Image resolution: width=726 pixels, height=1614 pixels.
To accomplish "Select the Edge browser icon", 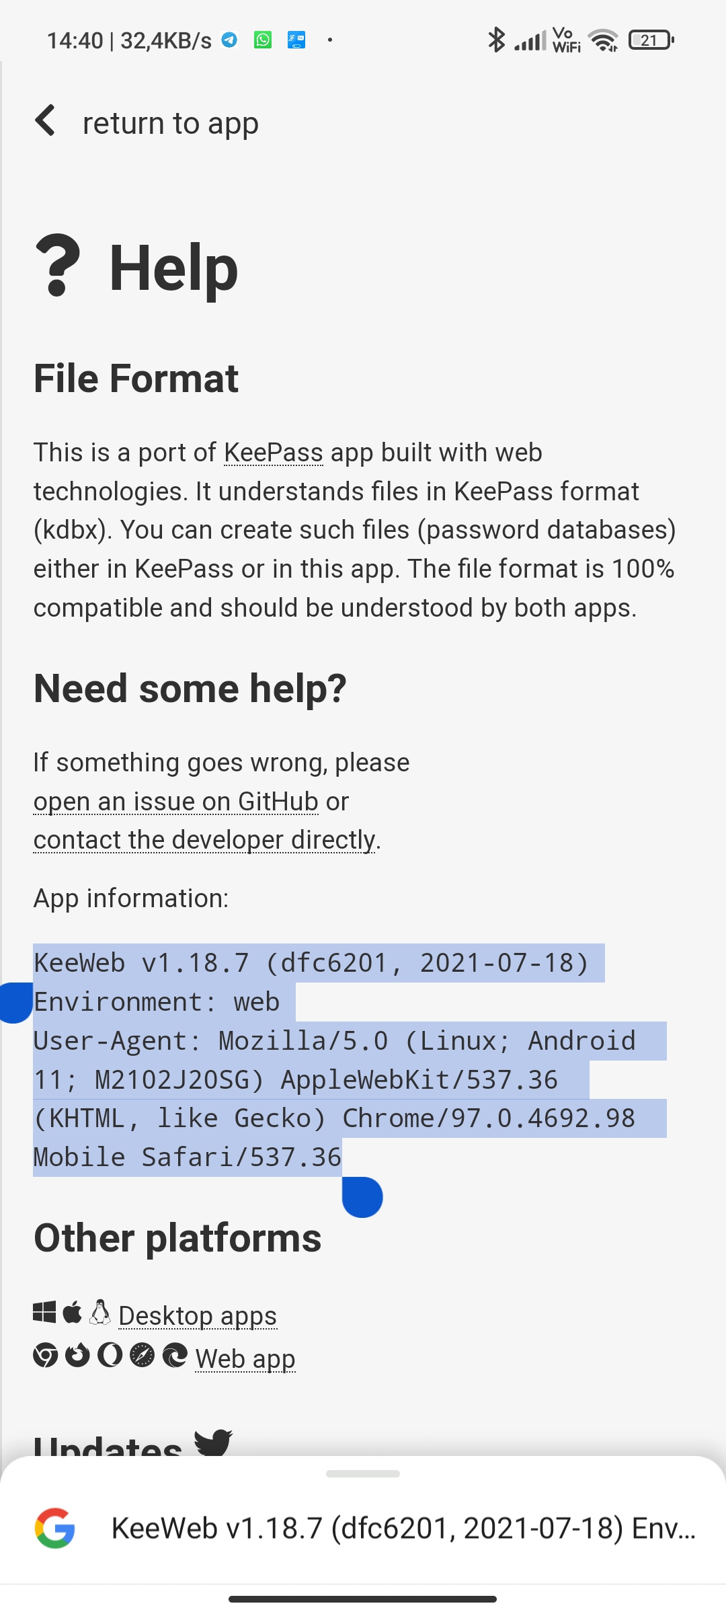I will tap(175, 1355).
